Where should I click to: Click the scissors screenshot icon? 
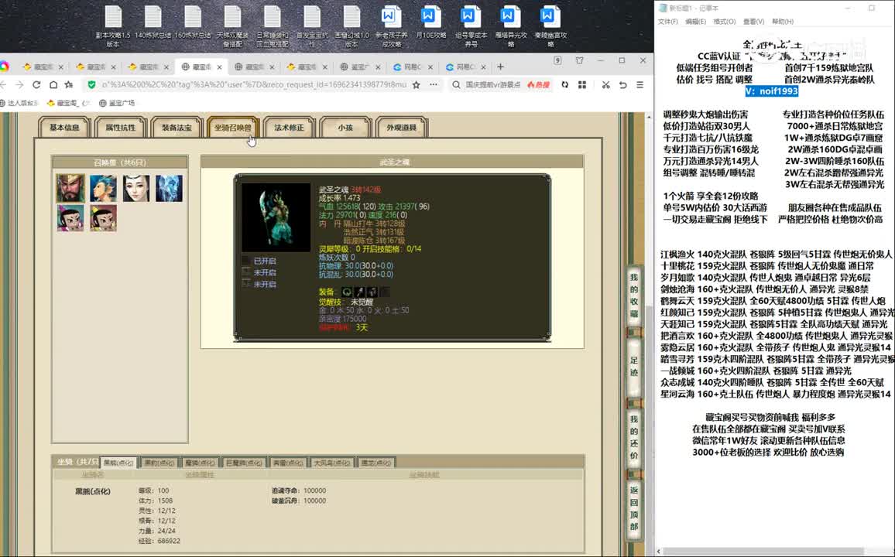(x=605, y=84)
